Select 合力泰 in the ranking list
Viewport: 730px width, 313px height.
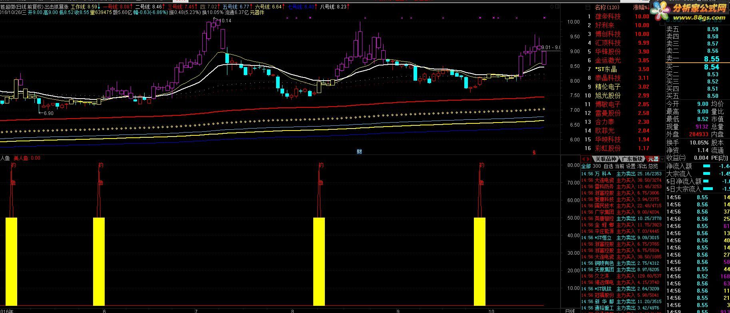pyautogui.click(x=605, y=122)
